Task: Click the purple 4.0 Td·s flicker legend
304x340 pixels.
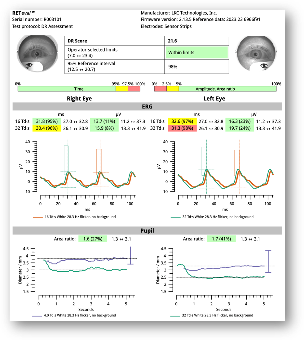Action: tap(74, 315)
